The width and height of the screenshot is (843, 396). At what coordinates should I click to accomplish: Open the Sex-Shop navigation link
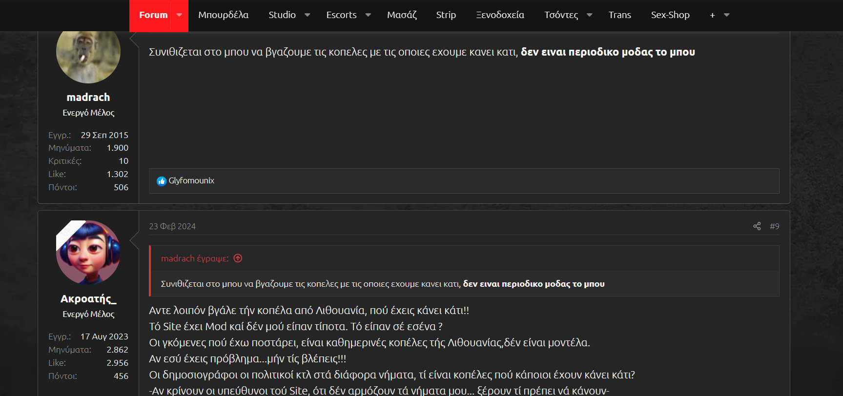point(670,15)
